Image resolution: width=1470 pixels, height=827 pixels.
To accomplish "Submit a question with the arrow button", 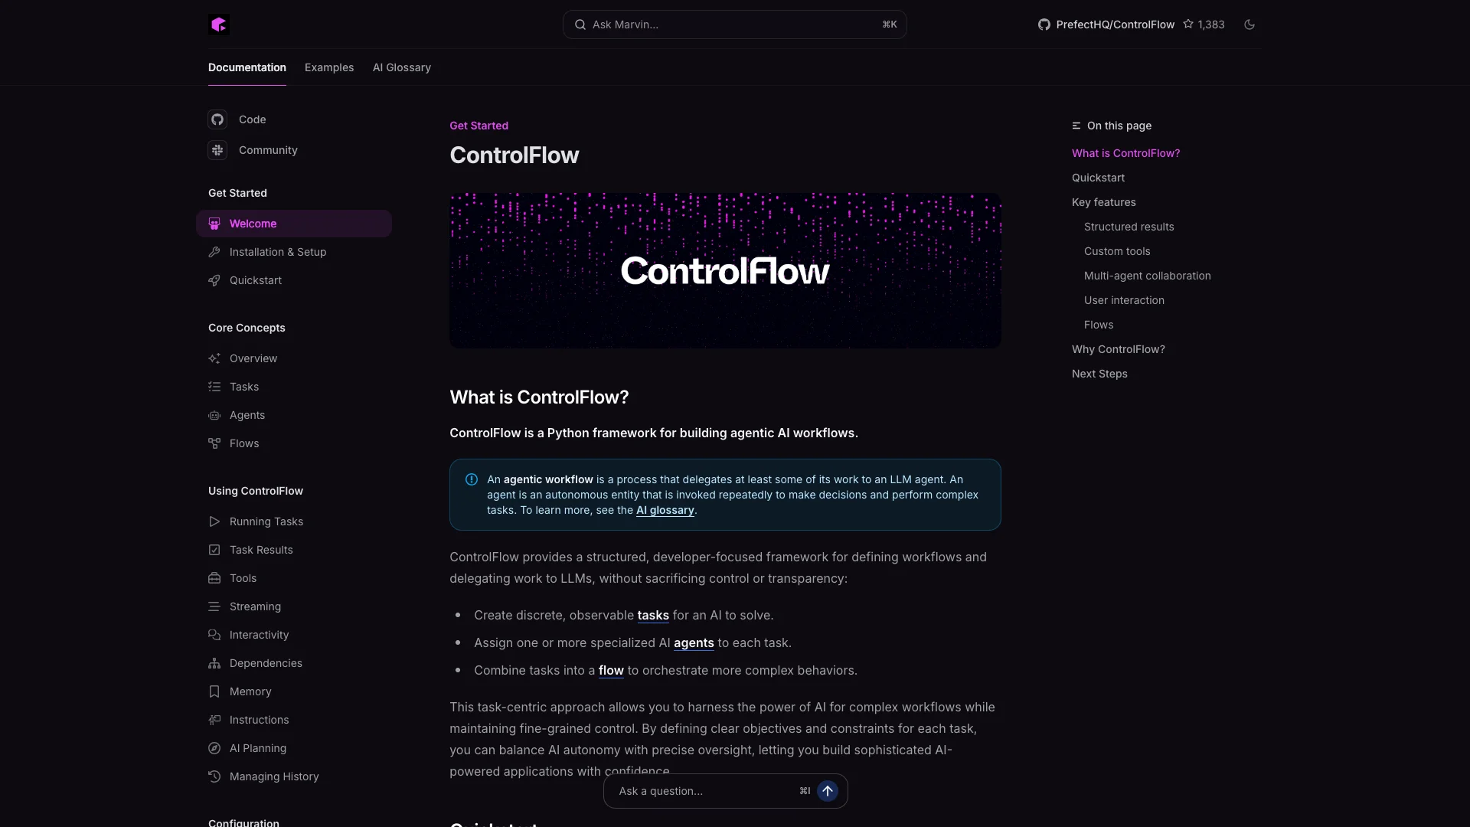I will point(827,790).
